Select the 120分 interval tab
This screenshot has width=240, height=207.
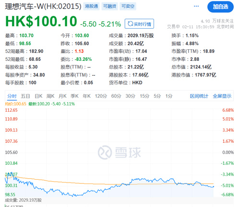click(x=101, y=96)
